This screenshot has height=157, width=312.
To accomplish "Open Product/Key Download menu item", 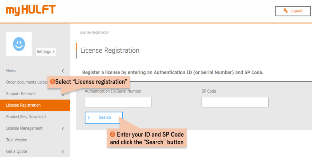I will [x=35, y=117].
